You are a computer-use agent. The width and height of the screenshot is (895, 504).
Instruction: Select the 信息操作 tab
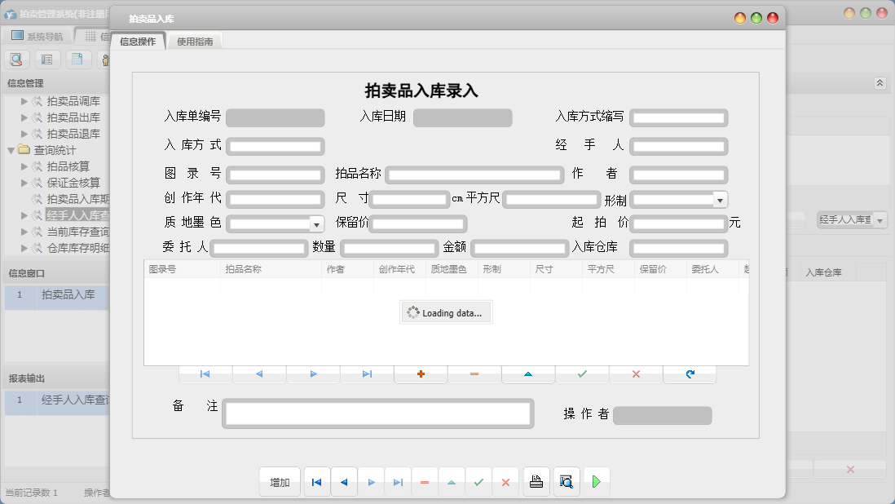(x=138, y=42)
